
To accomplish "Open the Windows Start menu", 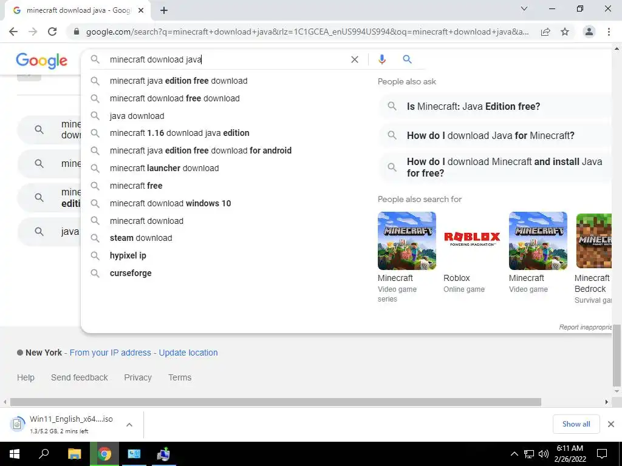I will tap(15, 454).
